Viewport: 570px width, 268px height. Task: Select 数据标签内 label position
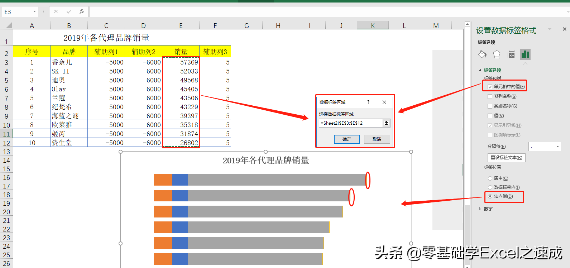tap(490, 187)
